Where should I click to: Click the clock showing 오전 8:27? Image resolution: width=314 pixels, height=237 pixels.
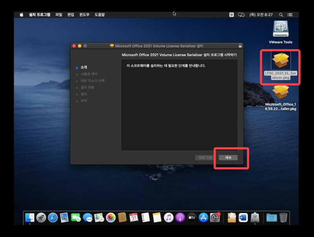pos(261,15)
